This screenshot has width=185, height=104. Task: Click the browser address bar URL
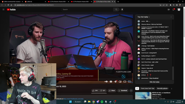(x=35, y=5)
